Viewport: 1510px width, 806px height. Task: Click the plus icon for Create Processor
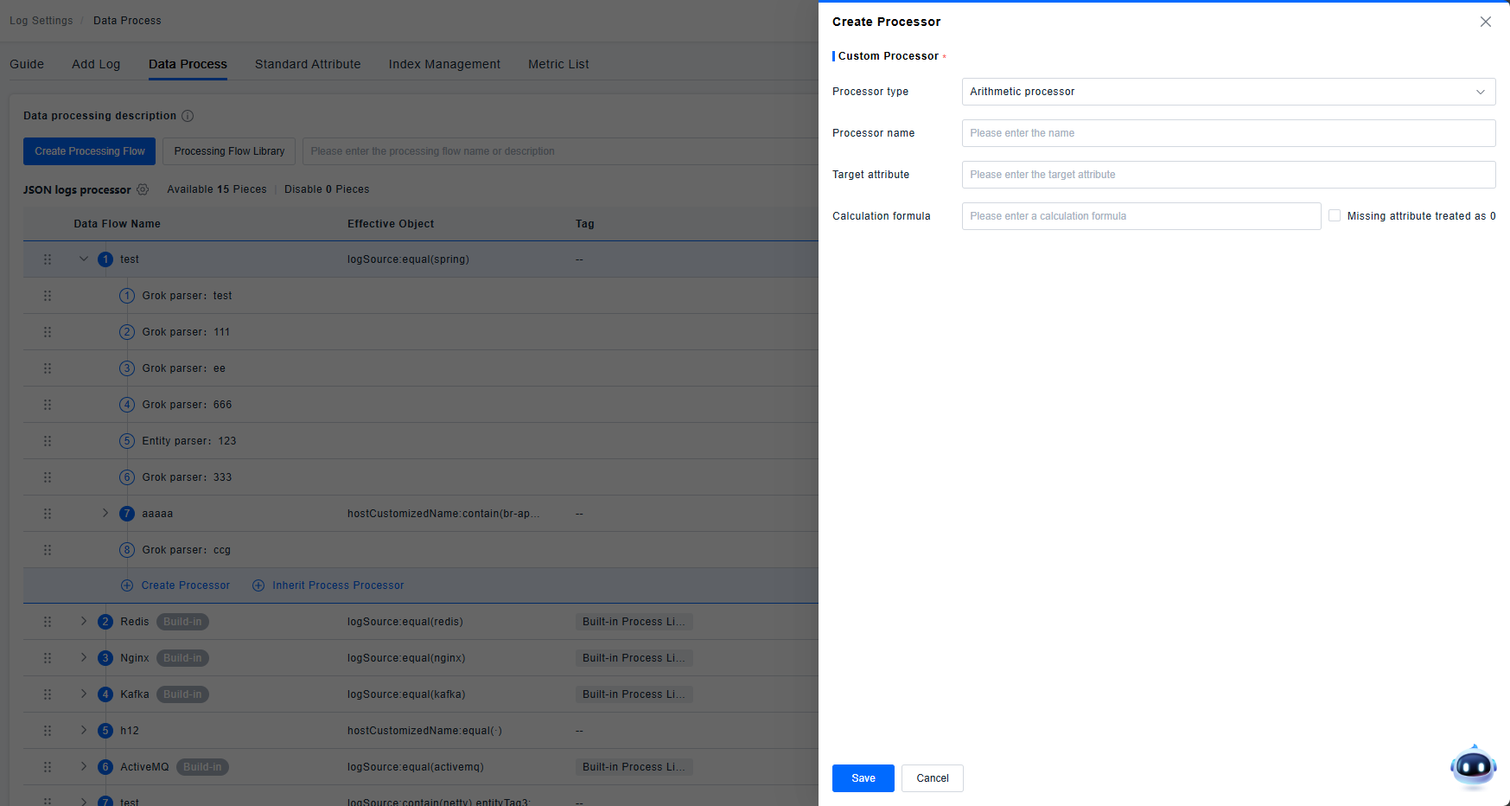coord(127,585)
